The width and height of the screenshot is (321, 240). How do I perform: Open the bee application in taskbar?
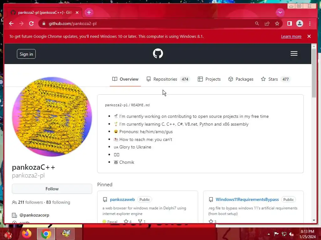[66, 234]
